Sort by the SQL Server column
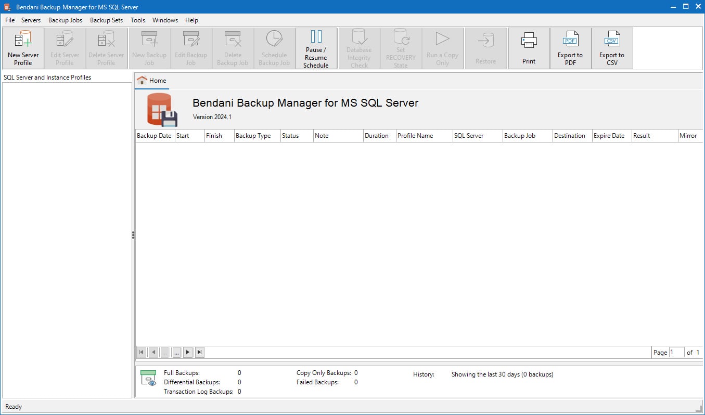705x415 pixels. [x=477, y=136]
